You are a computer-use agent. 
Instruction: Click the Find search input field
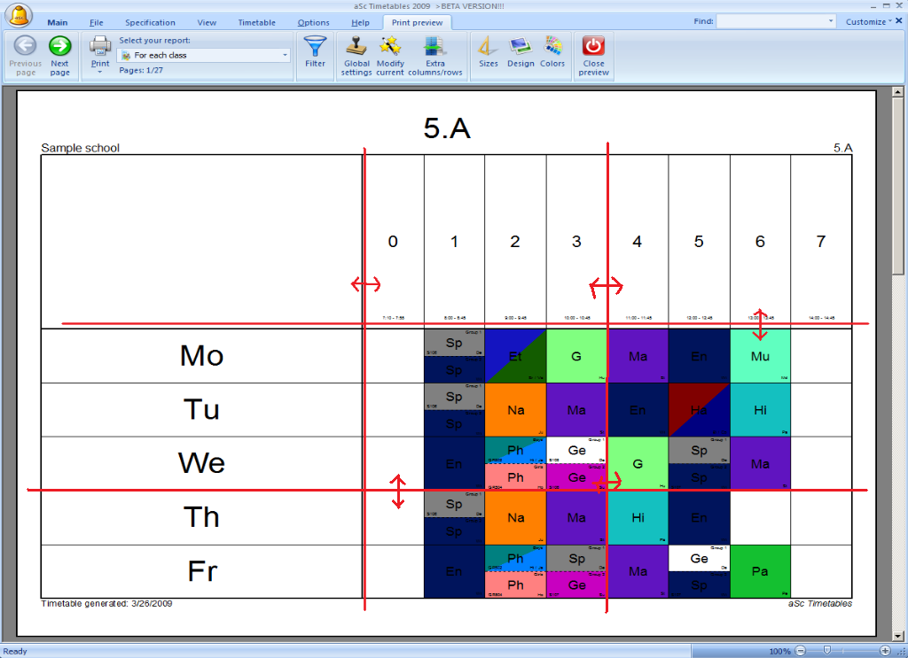(x=770, y=21)
